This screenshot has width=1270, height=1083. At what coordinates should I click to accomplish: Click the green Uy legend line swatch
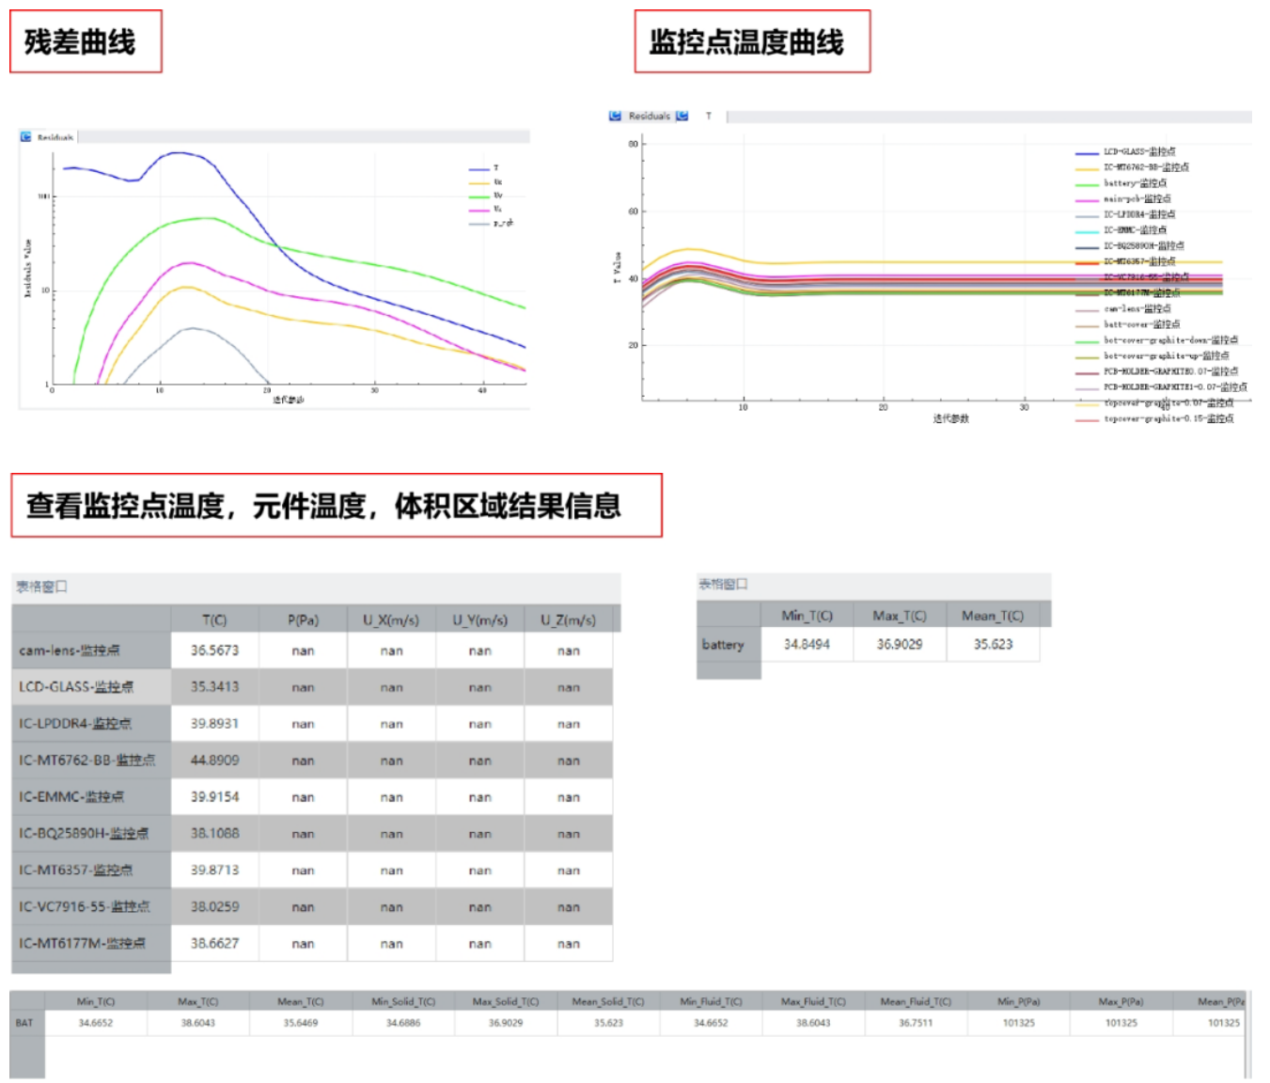tap(479, 196)
